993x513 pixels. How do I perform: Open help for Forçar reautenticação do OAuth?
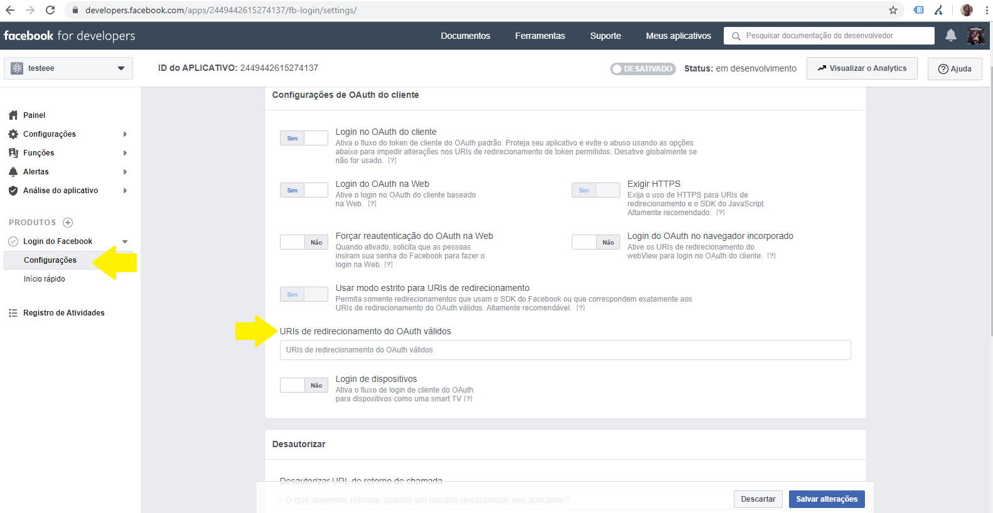(389, 265)
